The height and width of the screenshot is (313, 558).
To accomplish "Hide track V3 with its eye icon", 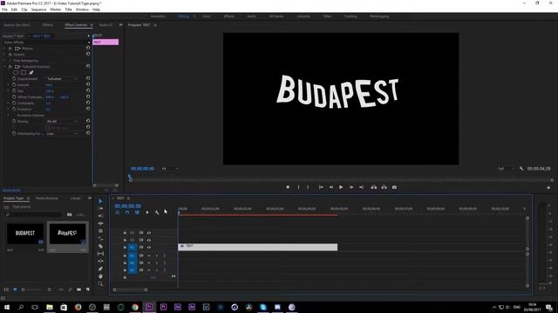I will pos(149,233).
